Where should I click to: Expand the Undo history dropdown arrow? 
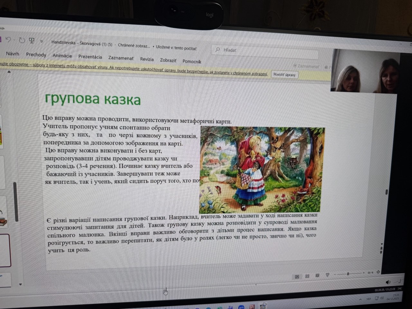coord(14,40)
